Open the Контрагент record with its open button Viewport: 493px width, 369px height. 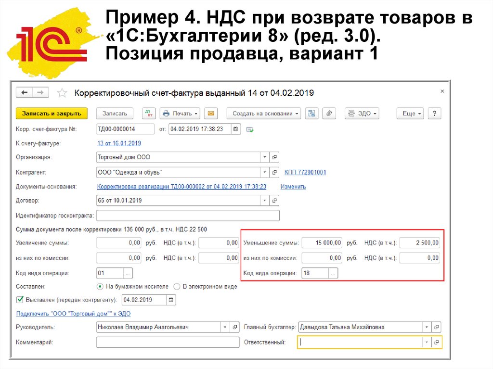tap(274, 172)
